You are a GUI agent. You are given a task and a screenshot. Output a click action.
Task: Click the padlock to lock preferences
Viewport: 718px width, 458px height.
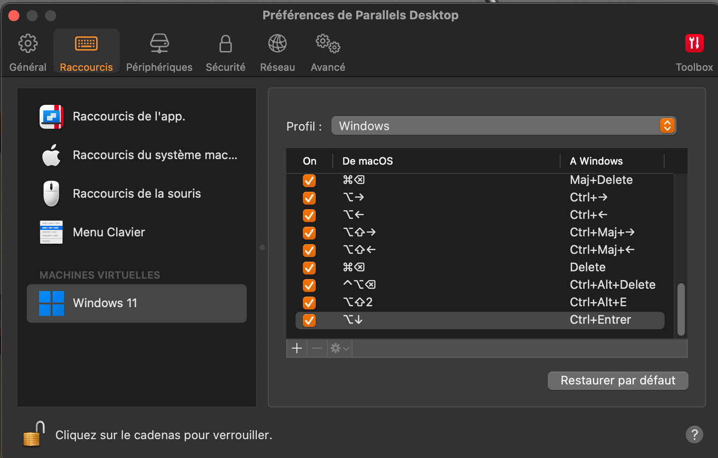tap(34, 434)
